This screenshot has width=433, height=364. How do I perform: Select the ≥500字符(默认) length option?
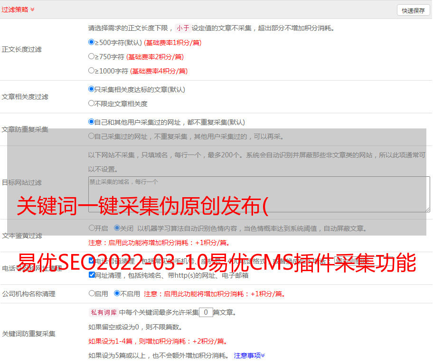pyautogui.click(x=91, y=42)
